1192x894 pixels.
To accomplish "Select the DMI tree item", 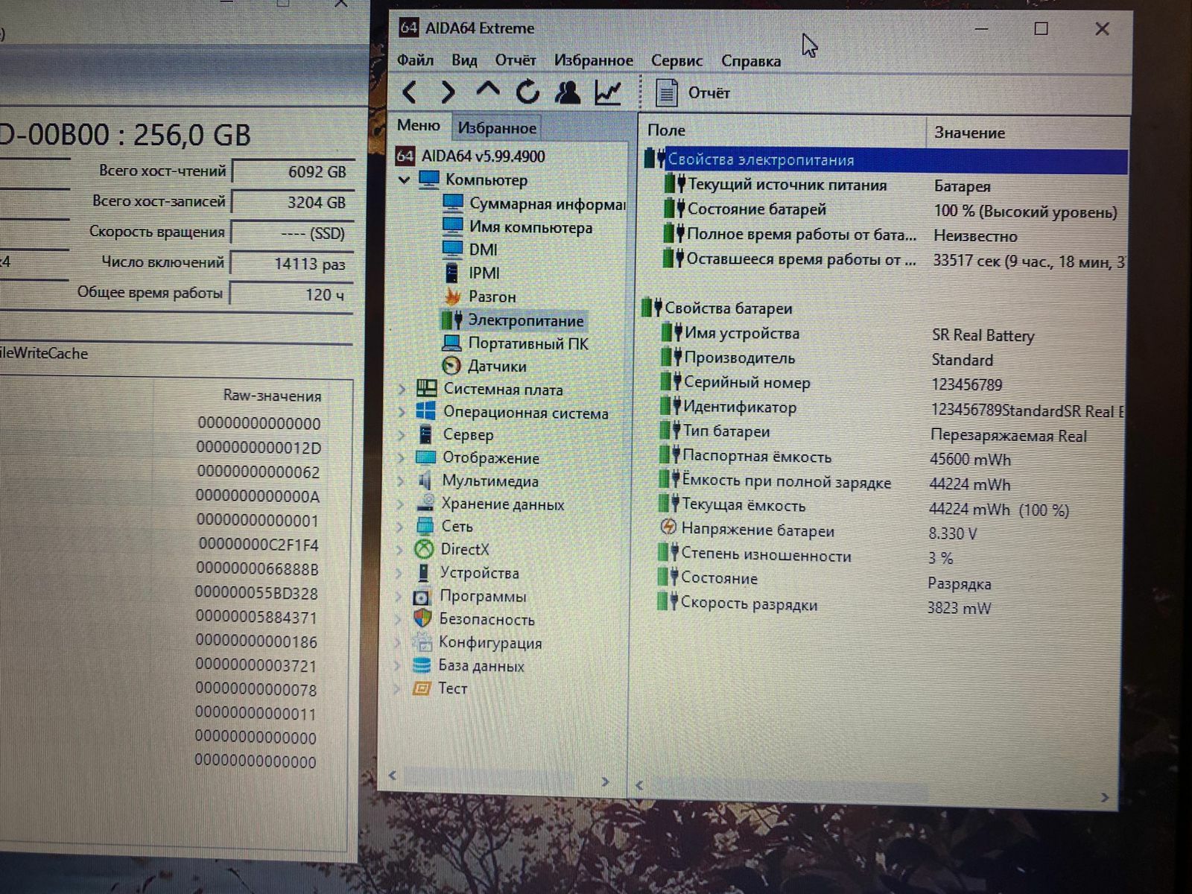I will (x=470, y=250).
